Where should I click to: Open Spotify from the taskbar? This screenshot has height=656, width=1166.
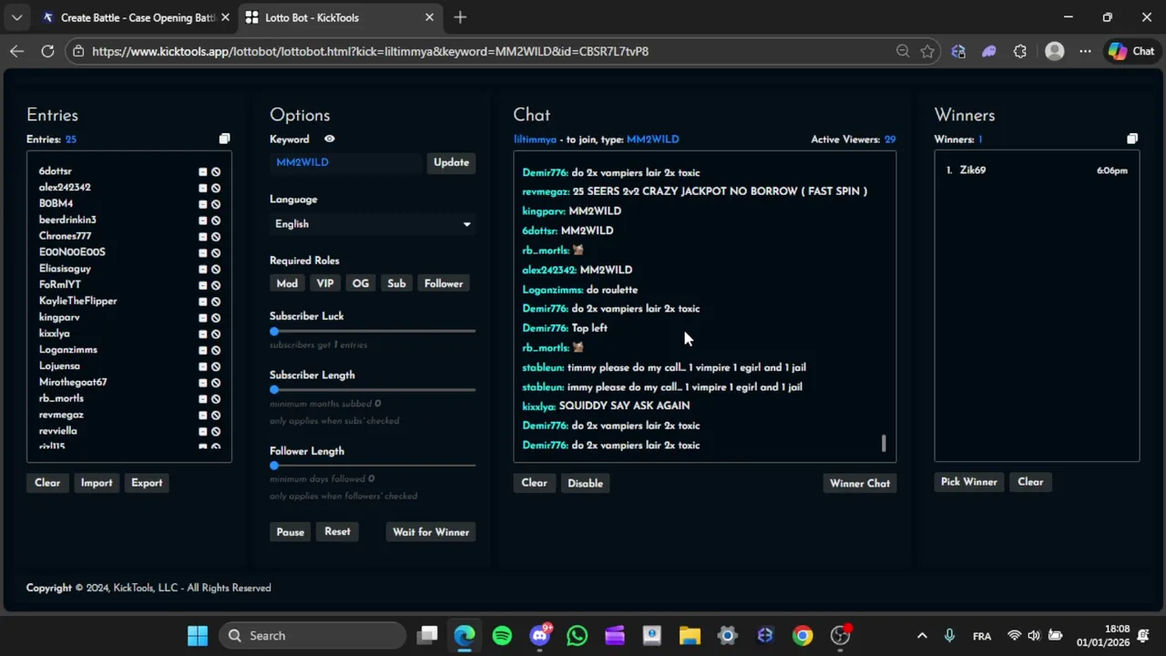[502, 635]
